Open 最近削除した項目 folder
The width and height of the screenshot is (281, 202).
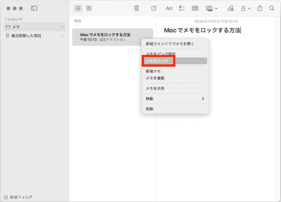tap(34, 36)
